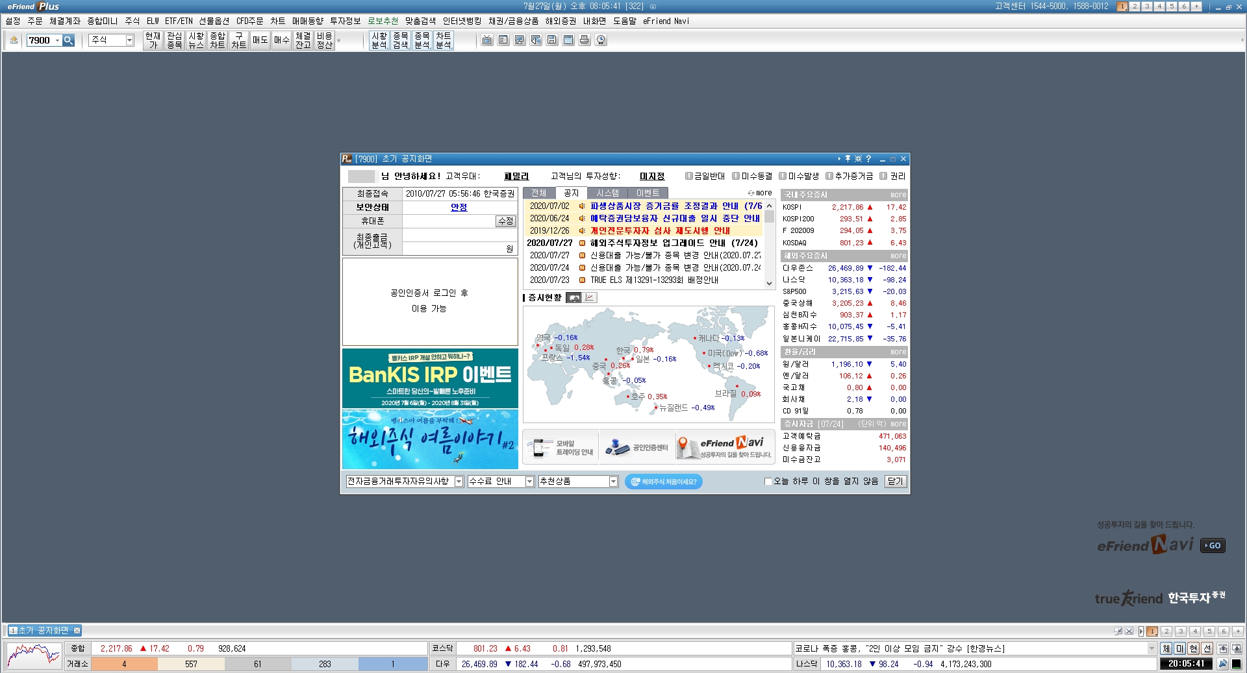This screenshot has width=1247, height=673.
Task: Expand the toolbar overflow arrow after 비용정산
Action: pyautogui.click(x=338, y=40)
